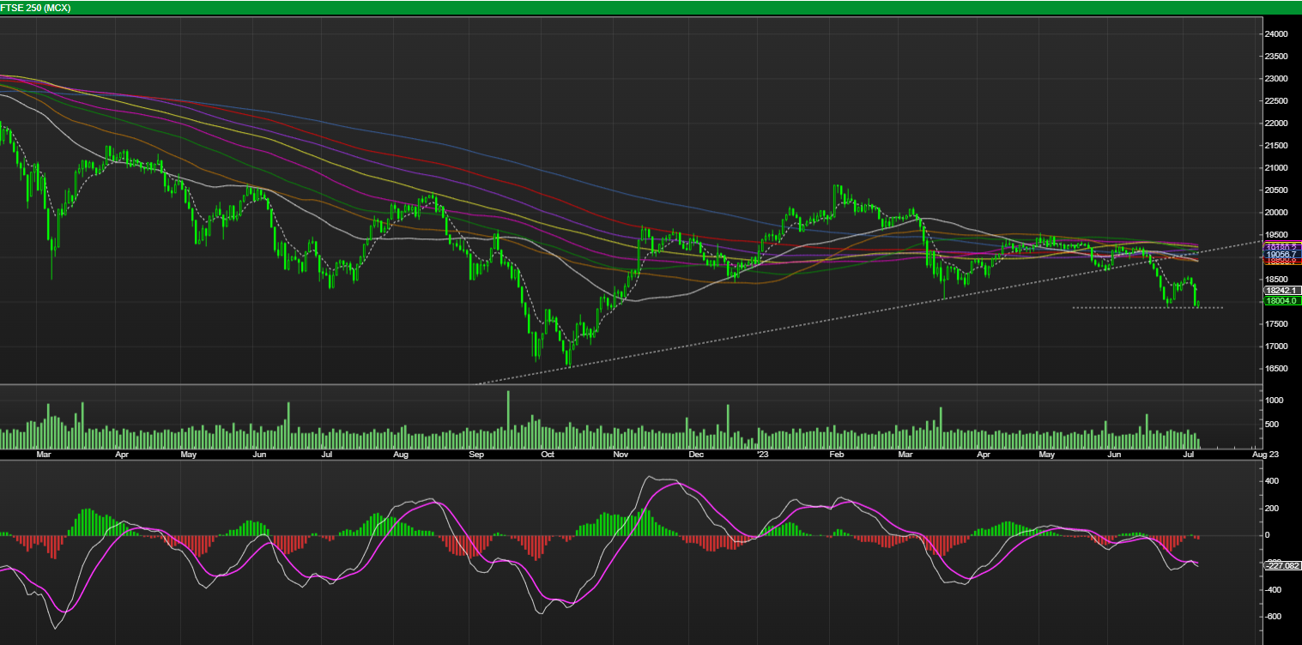The height and width of the screenshot is (645, 1302).
Task: Select the short horizontal dotted support line
Action: point(1148,307)
